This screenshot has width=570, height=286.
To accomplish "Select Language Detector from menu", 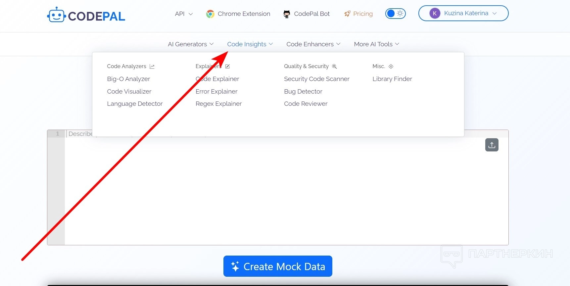I will pyautogui.click(x=135, y=104).
